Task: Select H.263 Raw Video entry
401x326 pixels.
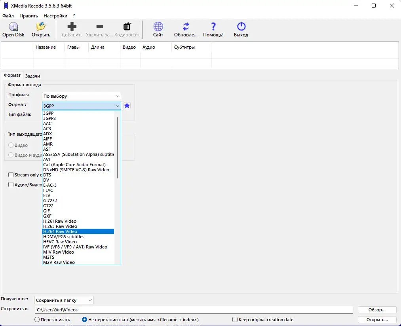Action: click(78, 226)
